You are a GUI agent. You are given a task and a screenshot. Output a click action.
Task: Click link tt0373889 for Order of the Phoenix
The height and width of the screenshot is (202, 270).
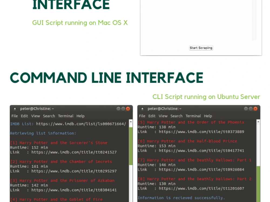point(201,132)
